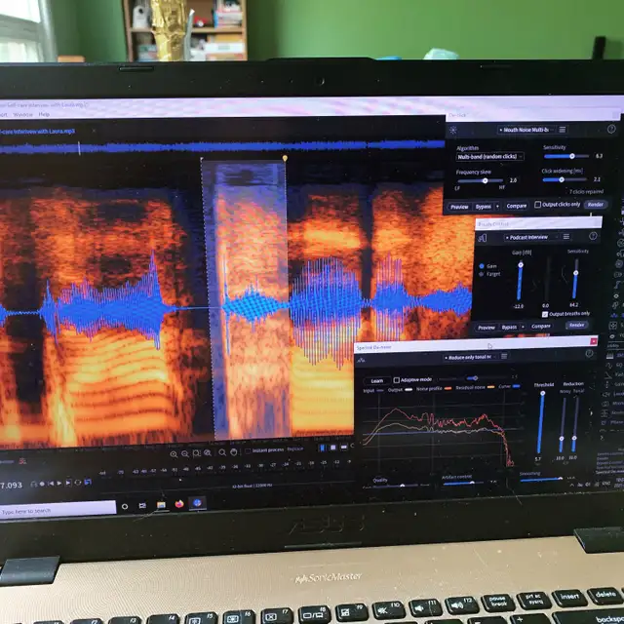Click the zoom out full icon
The image size is (624, 624).
pos(208,452)
